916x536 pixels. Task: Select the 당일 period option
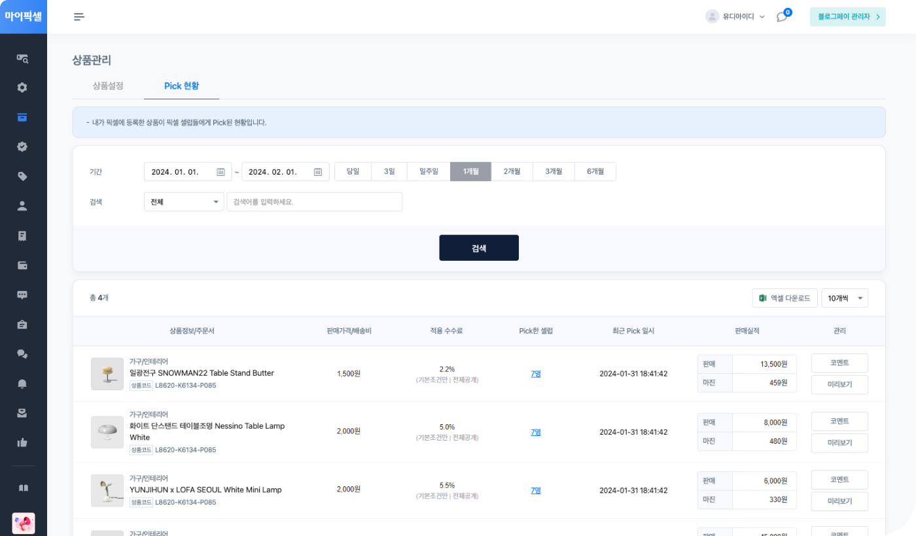click(x=353, y=172)
